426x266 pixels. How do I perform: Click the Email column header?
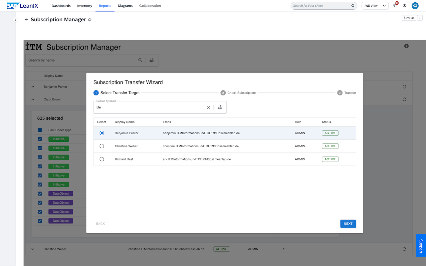(167, 122)
